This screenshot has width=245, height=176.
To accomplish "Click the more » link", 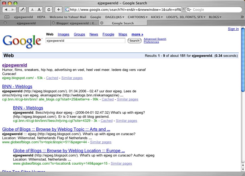I will pos(137,34).
